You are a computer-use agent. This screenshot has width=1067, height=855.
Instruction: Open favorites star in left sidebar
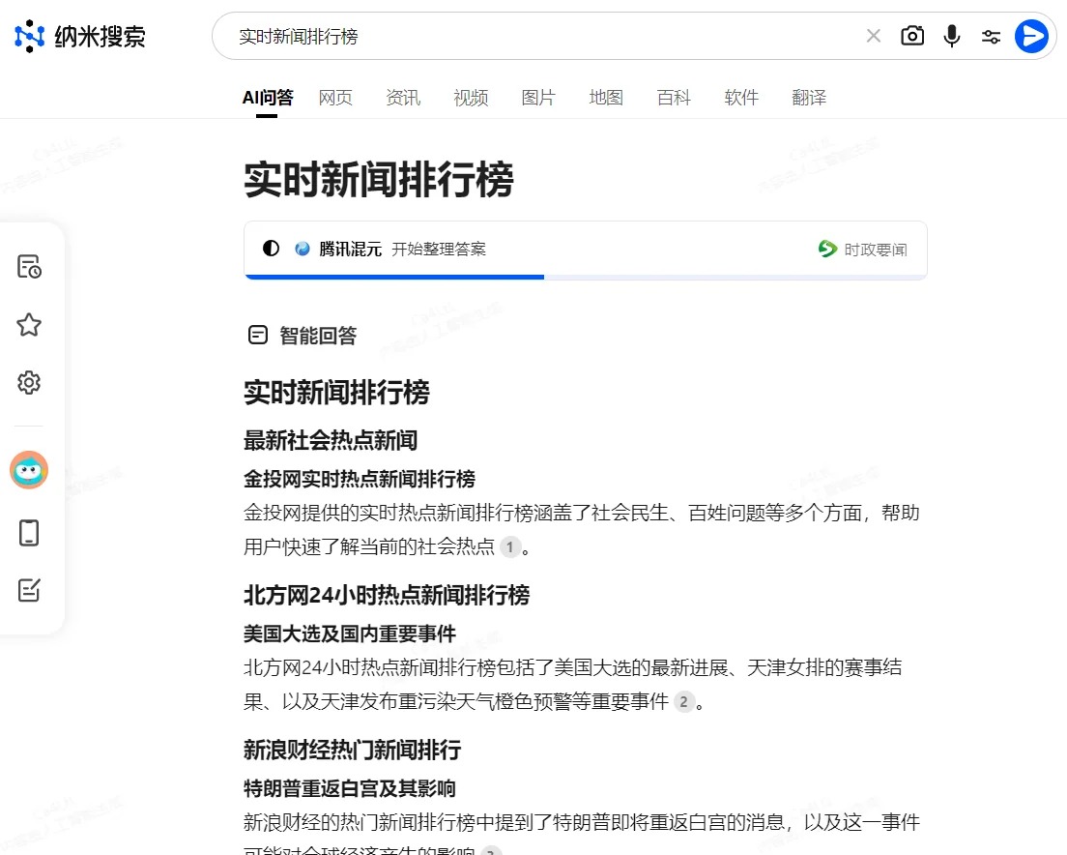[x=28, y=325]
